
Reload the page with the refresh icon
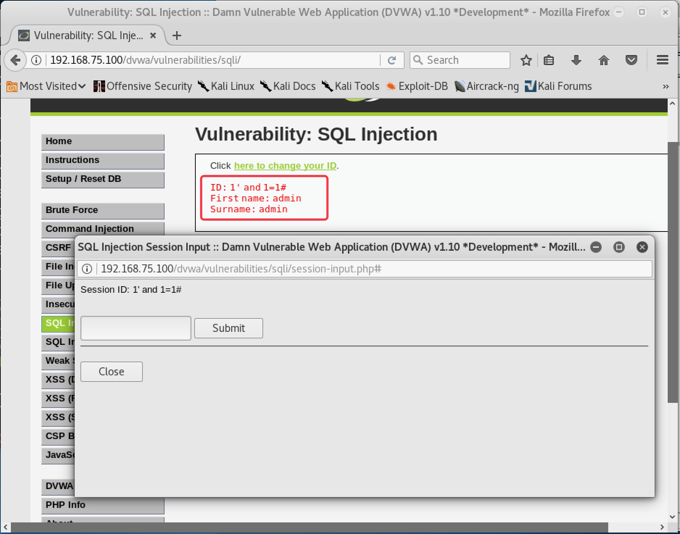(x=392, y=60)
